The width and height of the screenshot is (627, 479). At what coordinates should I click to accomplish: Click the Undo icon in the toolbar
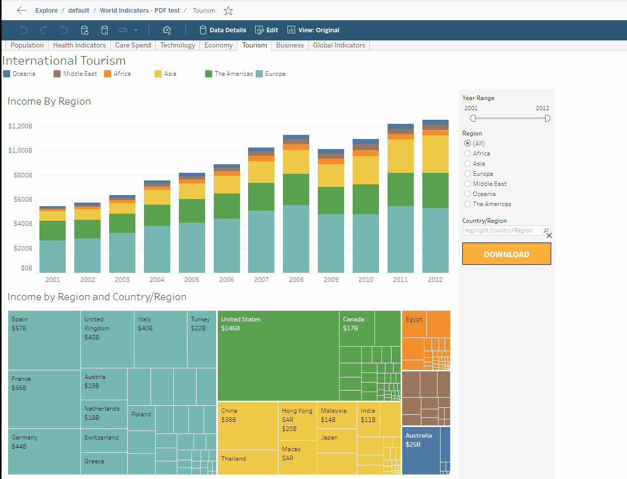click(24, 30)
